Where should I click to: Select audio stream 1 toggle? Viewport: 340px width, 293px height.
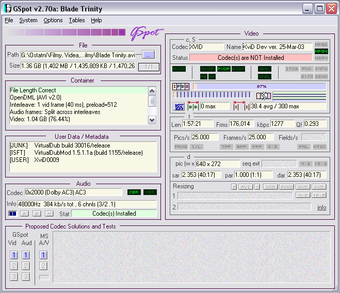point(13,214)
